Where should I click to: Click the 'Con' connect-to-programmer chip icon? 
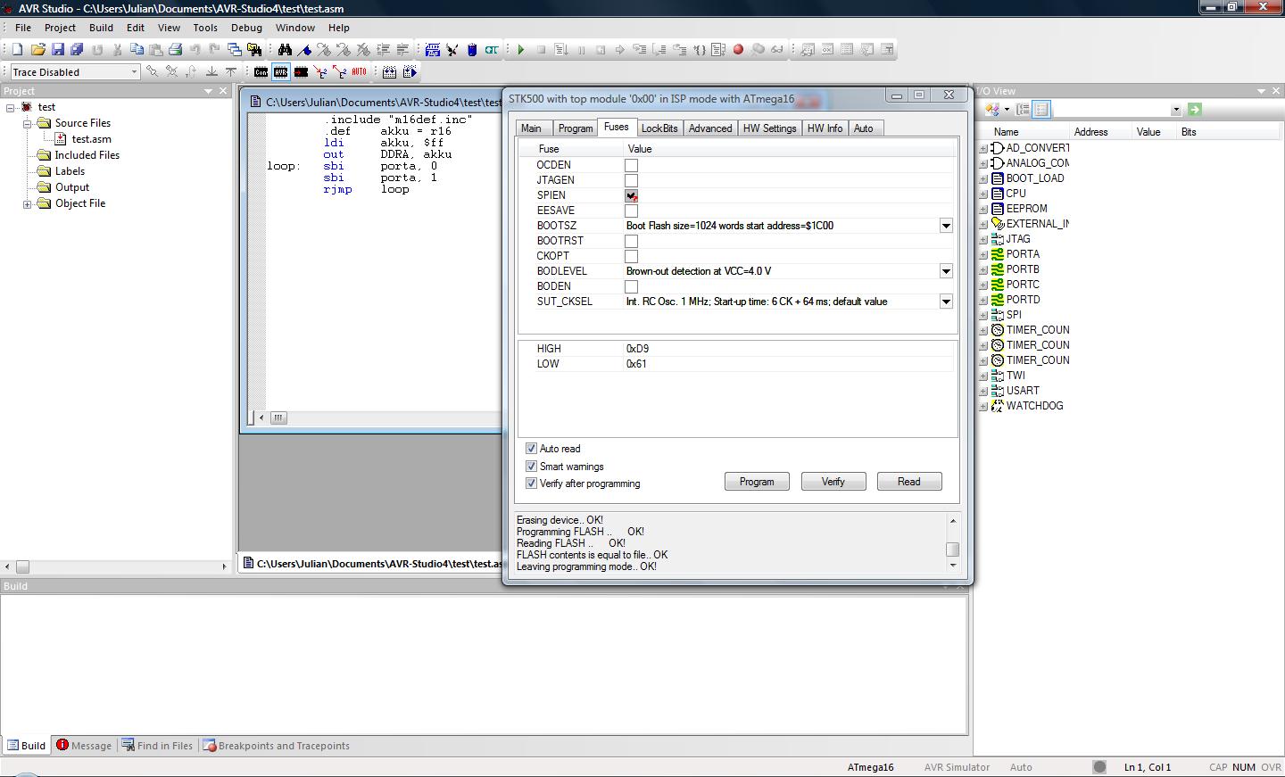point(261,71)
